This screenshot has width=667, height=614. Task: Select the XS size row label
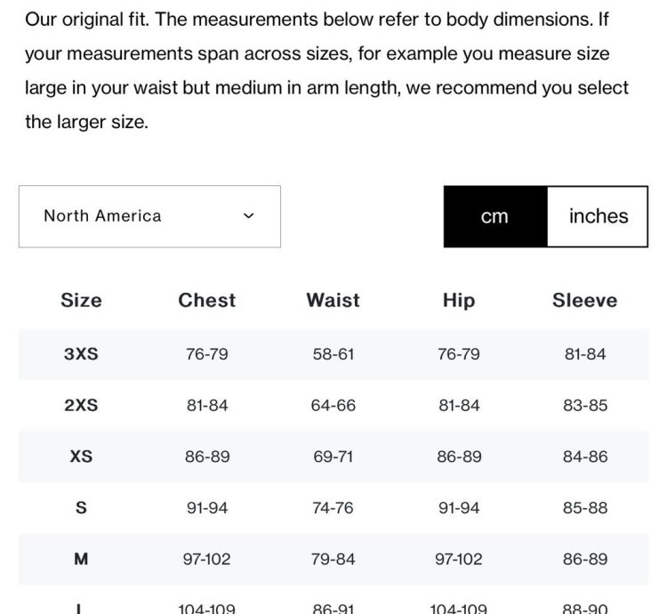[x=81, y=456]
